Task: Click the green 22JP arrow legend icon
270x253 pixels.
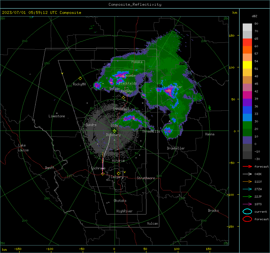Action: 247,196
